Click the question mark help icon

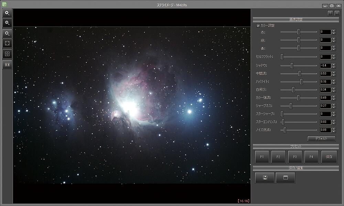point(330,13)
